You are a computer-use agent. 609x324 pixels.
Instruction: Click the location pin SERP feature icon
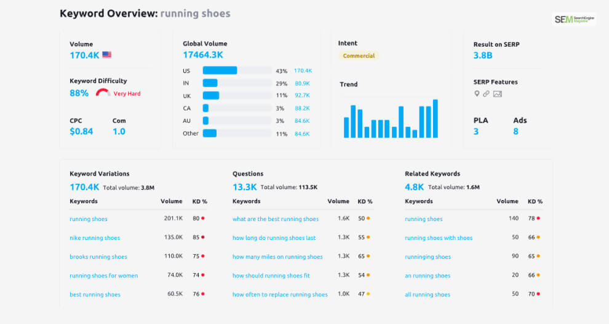click(x=477, y=94)
